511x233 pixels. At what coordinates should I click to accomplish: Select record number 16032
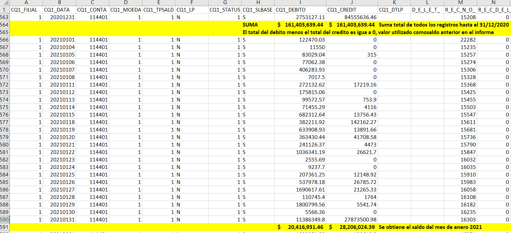pos(460,160)
